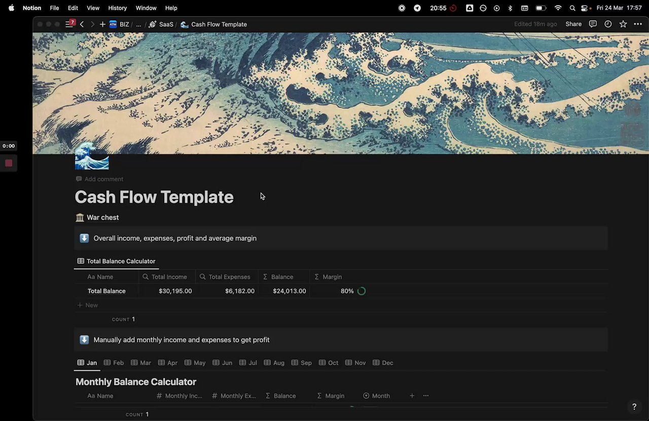Open the help question mark button
Image resolution: width=649 pixels, height=421 pixels.
coord(634,407)
